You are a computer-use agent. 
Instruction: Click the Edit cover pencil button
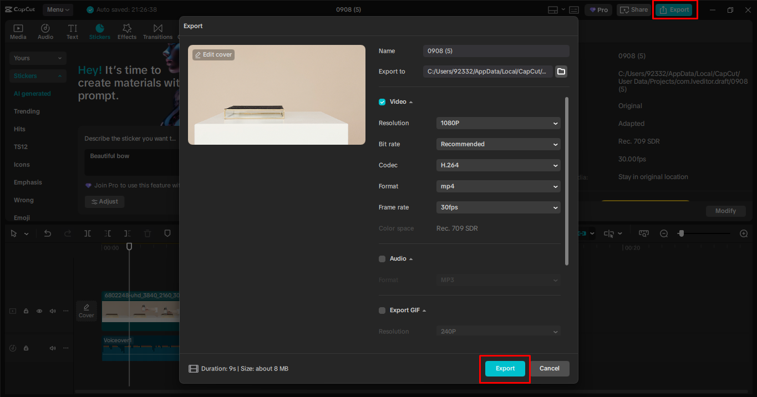[x=214, y=55]
